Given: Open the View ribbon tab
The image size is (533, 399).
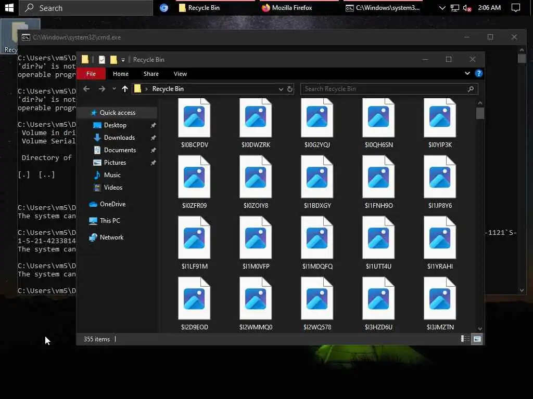Looking at the screenshot, I should point(180,74).
